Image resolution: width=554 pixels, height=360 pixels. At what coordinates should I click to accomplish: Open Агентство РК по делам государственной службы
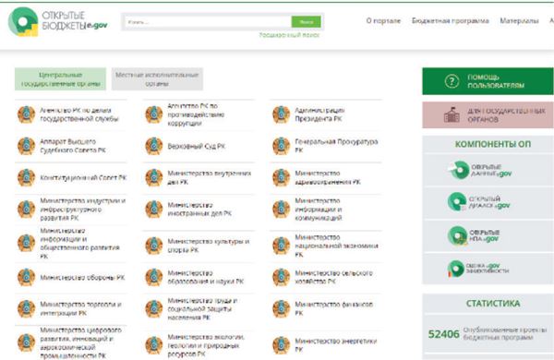pos(79,114)
